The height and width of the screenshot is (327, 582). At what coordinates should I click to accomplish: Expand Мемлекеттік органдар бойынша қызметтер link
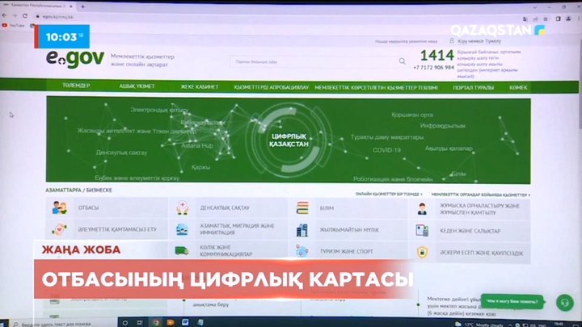480,195
